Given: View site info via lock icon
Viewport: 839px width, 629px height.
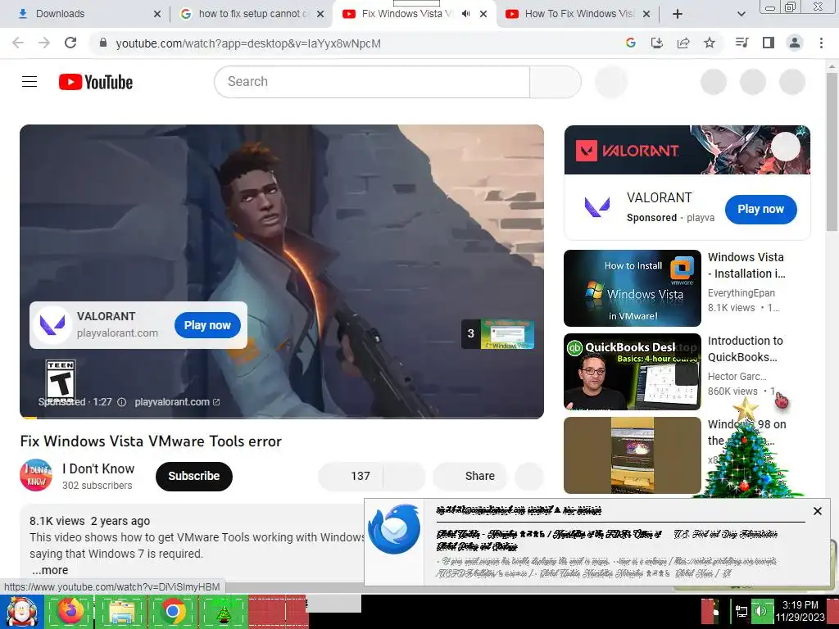Looking at the screenshot, I should click(103, 43).
